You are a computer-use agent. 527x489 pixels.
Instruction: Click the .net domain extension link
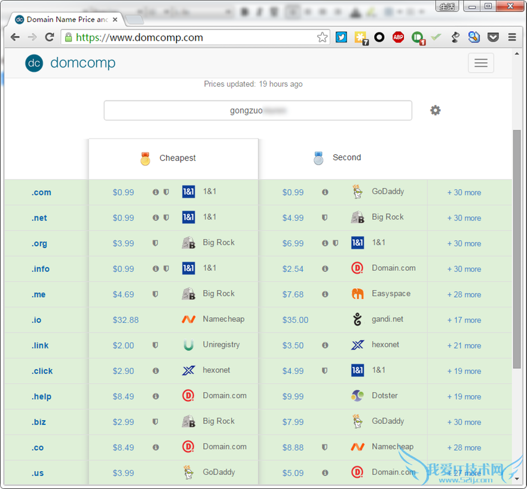point(39,218)
